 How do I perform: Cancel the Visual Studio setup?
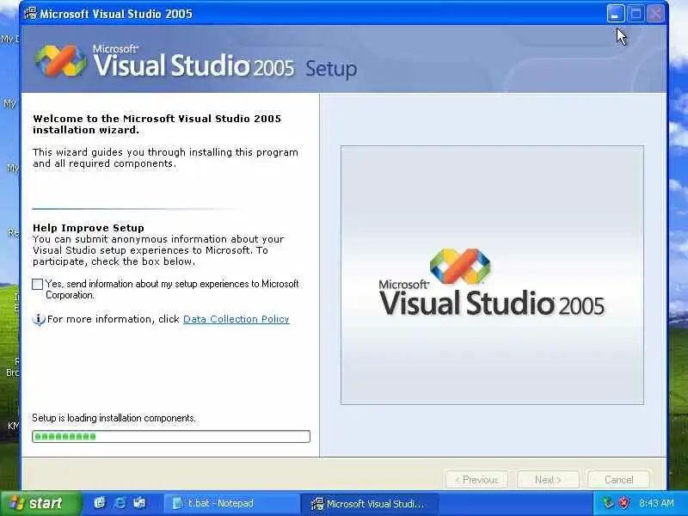tap(618, 480)
